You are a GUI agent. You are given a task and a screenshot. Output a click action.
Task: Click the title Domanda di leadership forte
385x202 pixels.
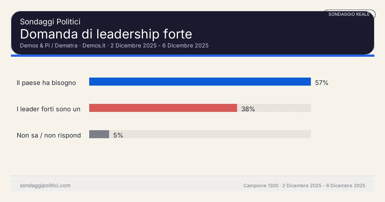106,34
